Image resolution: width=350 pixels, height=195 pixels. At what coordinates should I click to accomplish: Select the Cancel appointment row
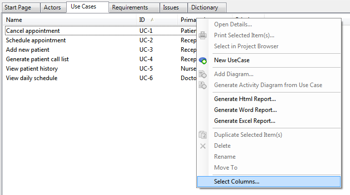(101, 31)
